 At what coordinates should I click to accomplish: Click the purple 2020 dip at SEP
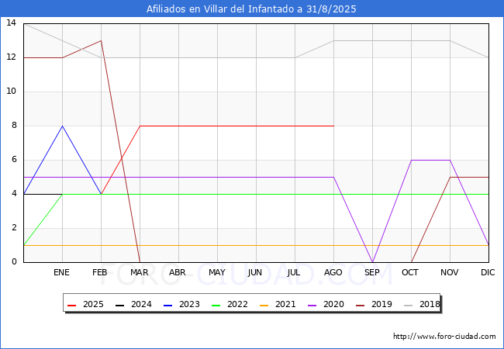(372, 261)
